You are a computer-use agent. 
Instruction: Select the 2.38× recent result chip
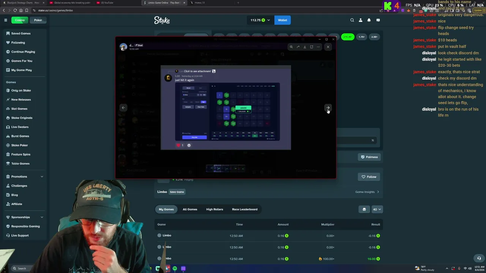coord(374,37)
